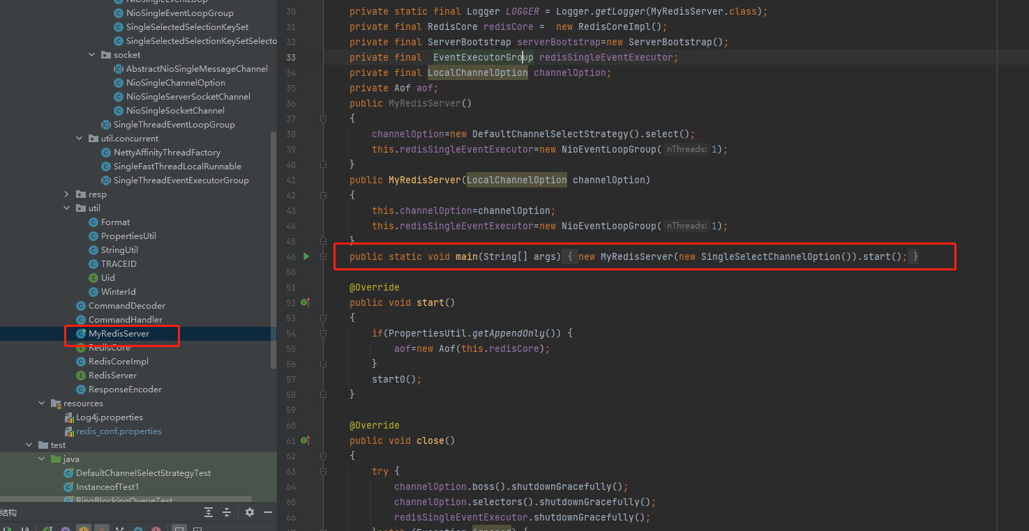
Task: Click the interface icon beside Uid
Action: [94, 278]
